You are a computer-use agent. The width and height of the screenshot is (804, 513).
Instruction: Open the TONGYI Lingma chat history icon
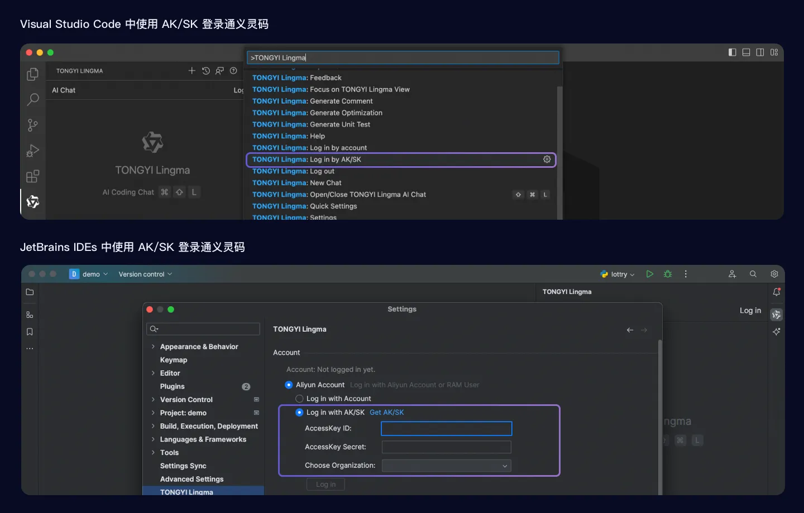(205, 71)
